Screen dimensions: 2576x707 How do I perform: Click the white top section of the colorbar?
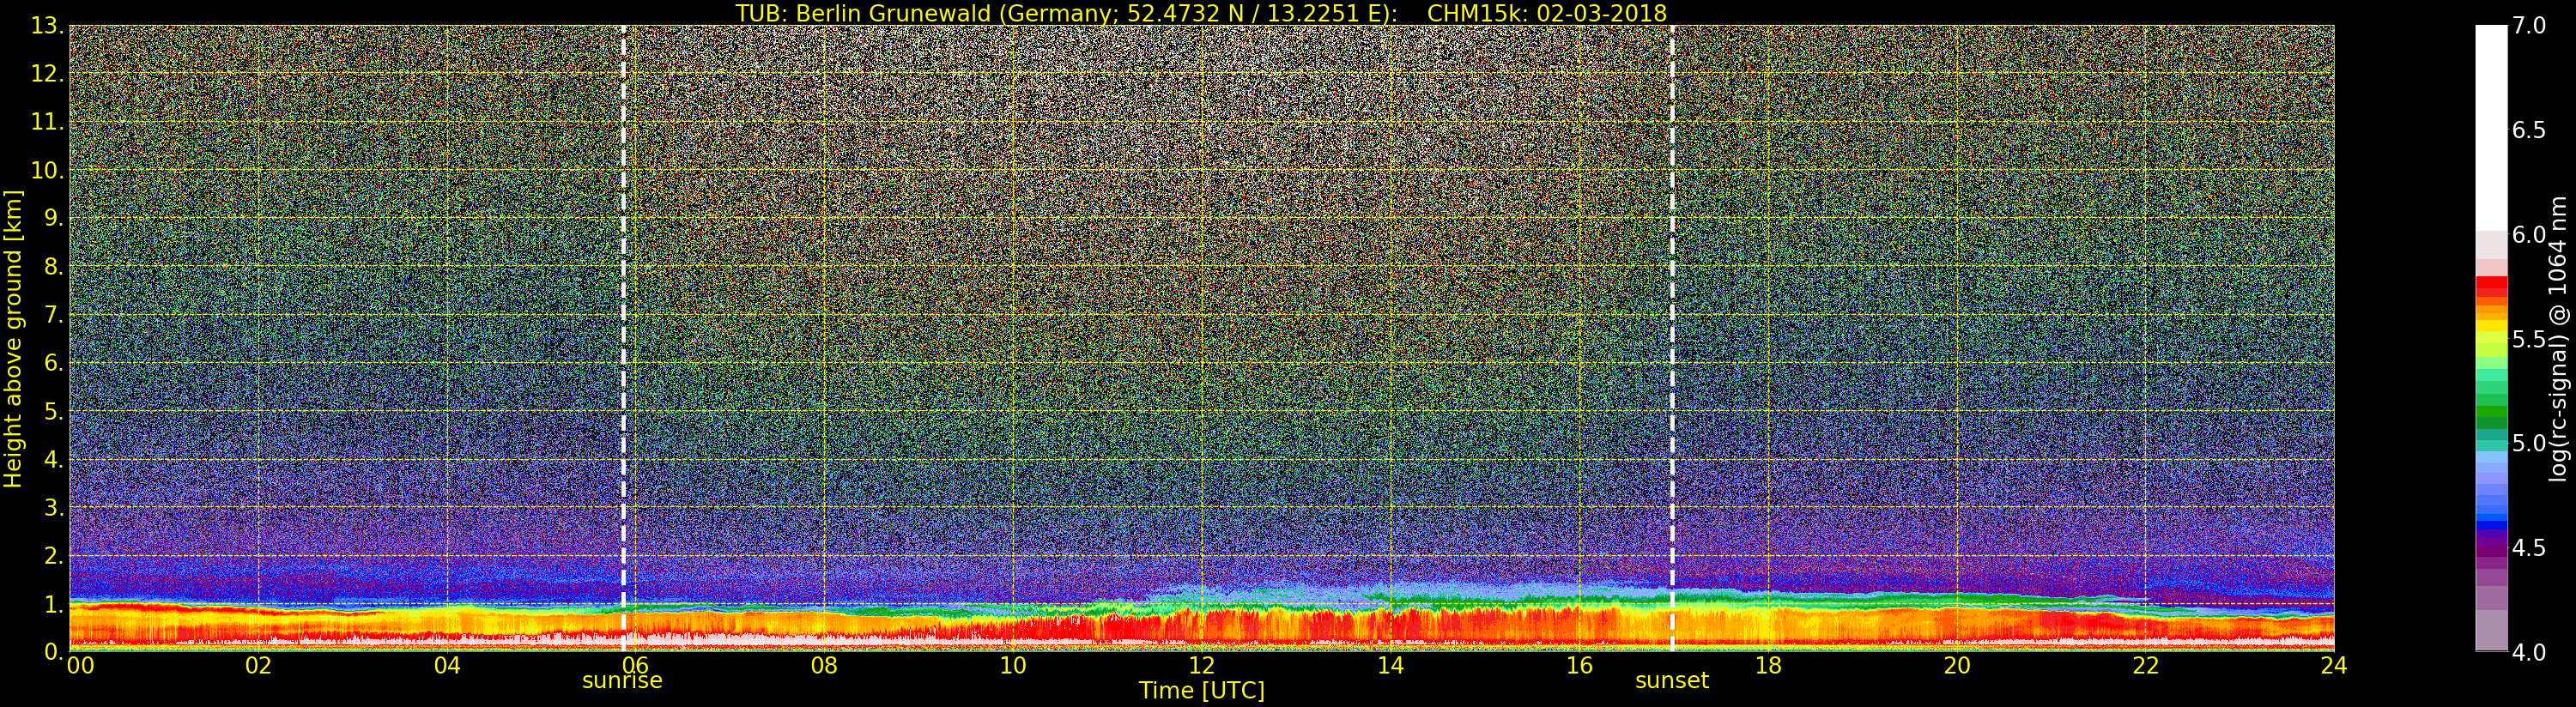pyautogui.click(x=2490, y=120)
